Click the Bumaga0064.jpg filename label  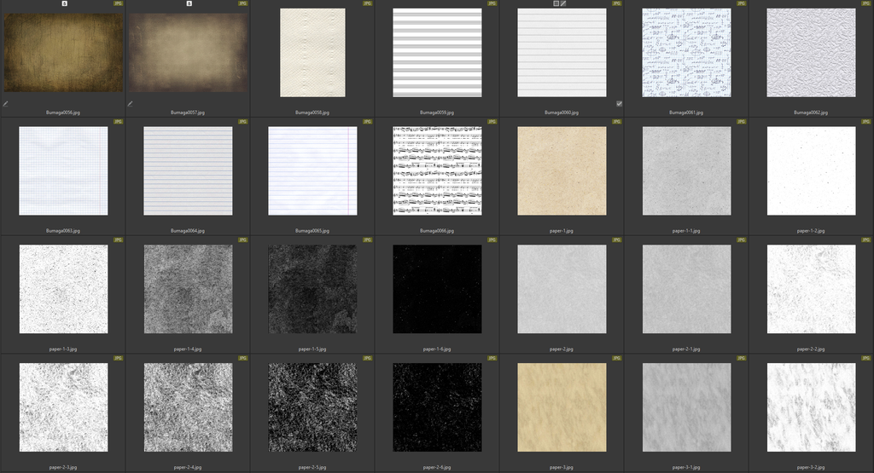188,230
